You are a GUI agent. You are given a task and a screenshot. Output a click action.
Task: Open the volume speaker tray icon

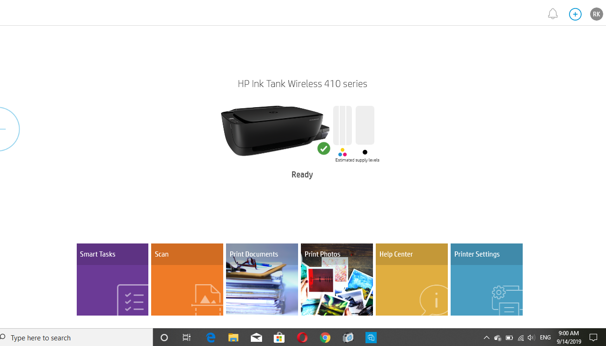531,338
